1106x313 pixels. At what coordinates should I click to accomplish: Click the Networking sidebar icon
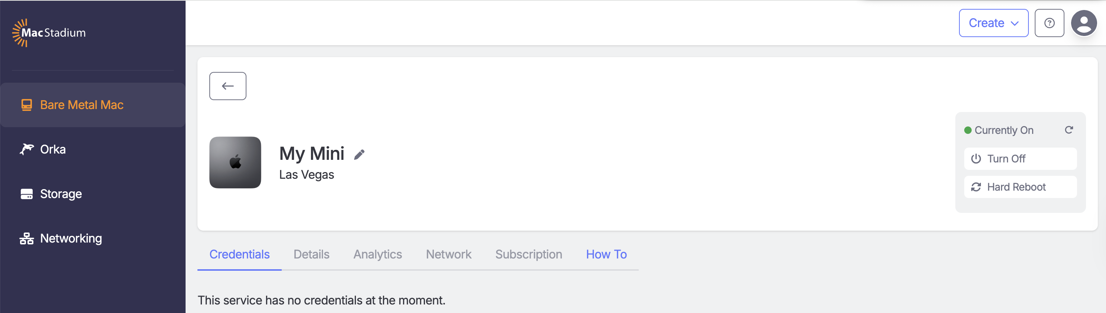(x=26, y=238)
